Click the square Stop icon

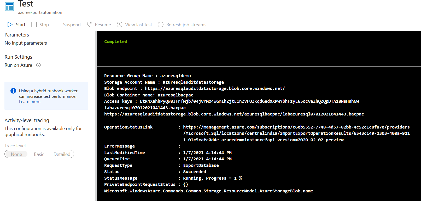click(x=34, y=25)
